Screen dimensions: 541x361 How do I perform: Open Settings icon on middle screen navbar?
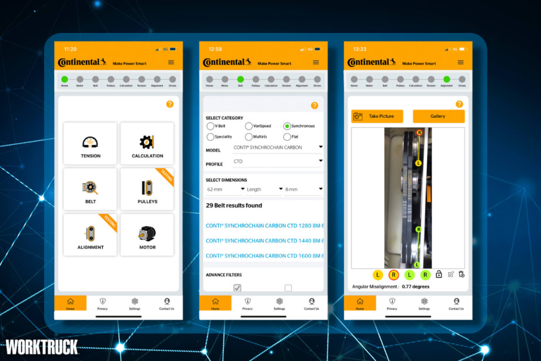tap(279, 304)
